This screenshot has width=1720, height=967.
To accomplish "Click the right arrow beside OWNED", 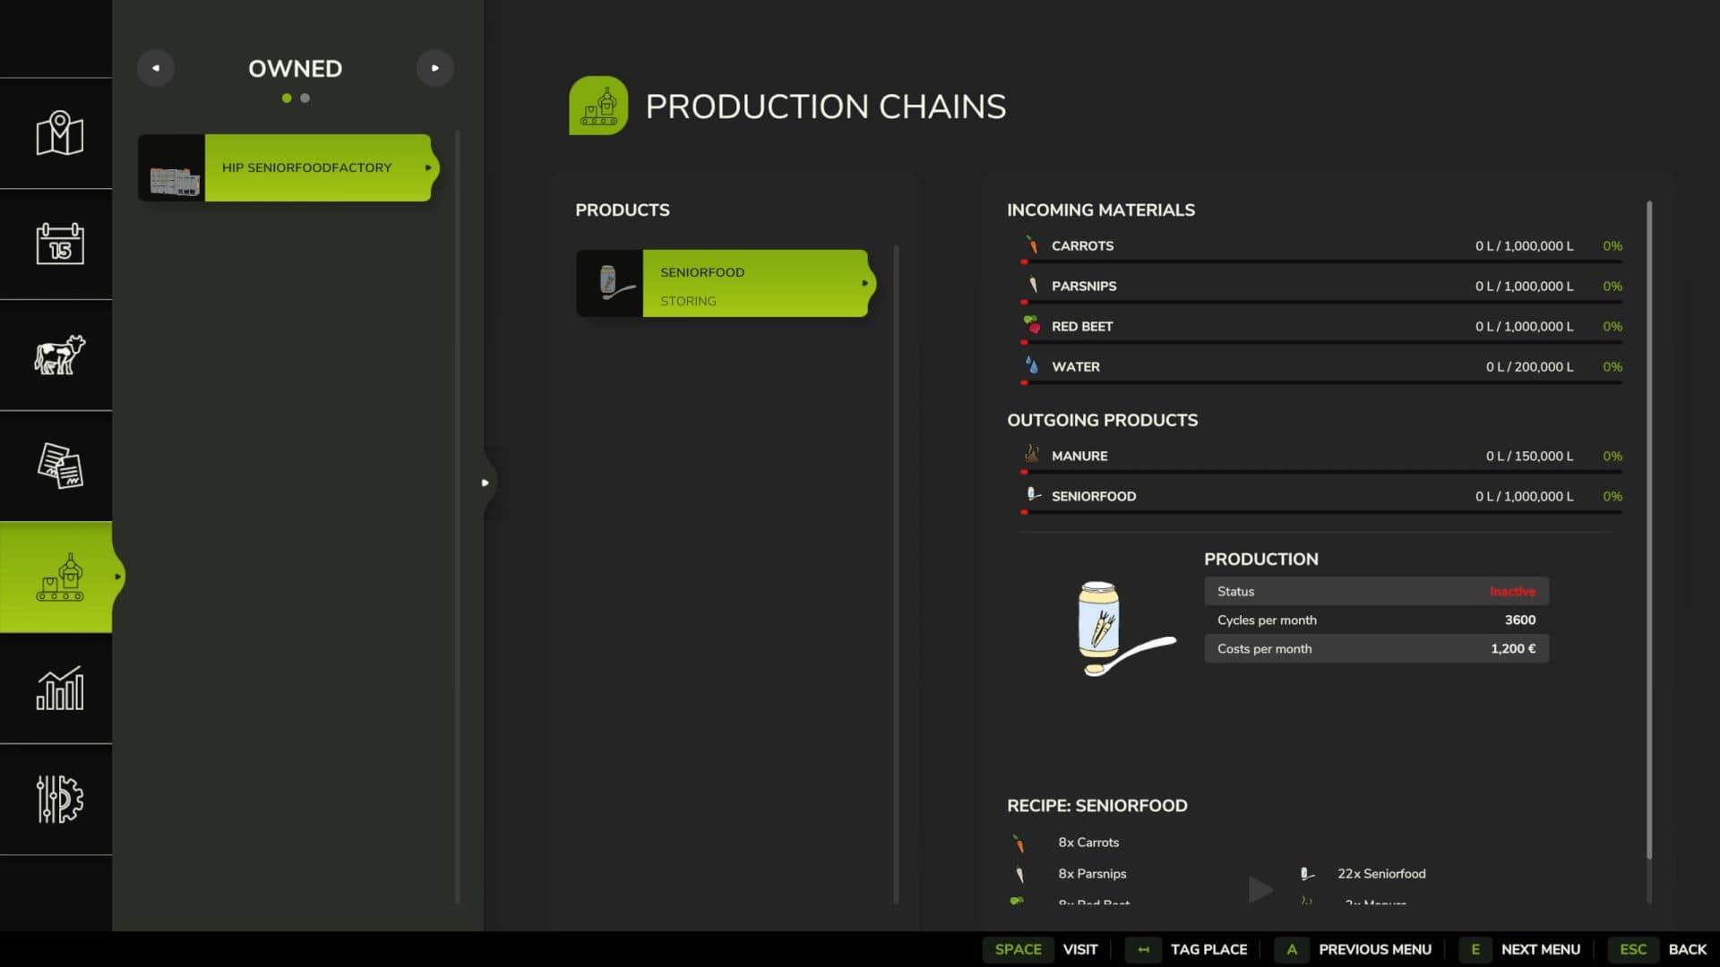I will click(x=435, y=68).
